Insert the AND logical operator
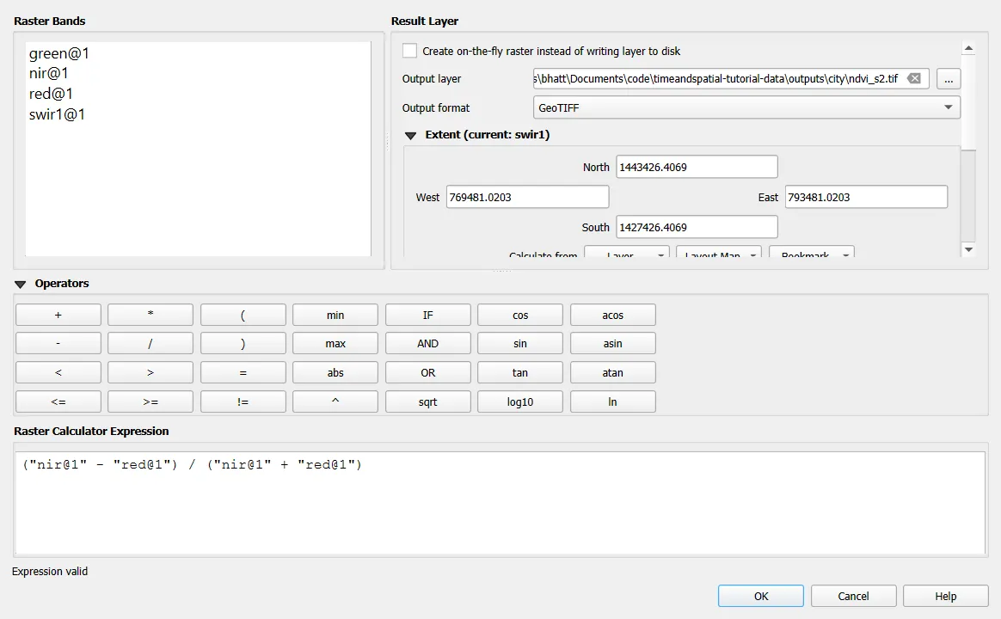 (427, 343)
